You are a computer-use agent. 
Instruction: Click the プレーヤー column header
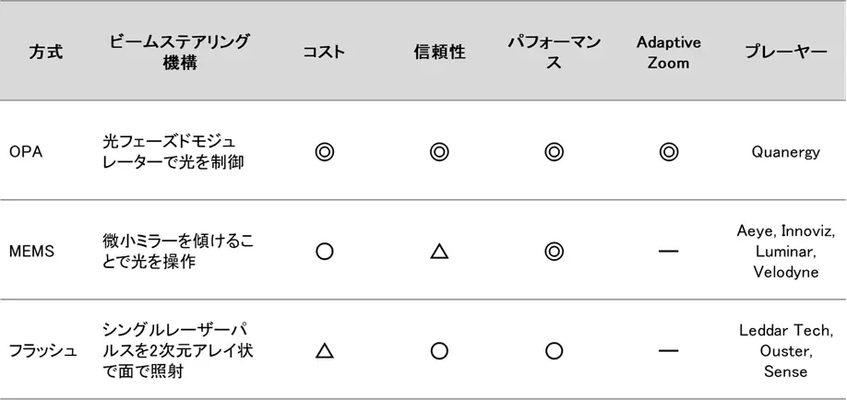785,53
